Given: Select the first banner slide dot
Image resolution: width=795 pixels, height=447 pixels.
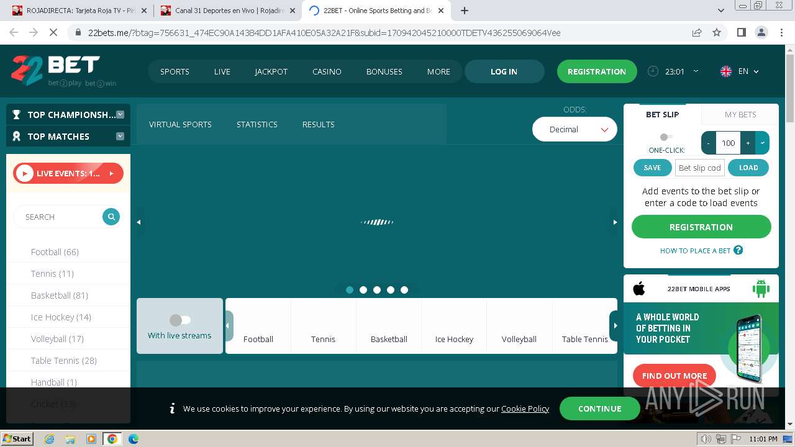Looking at the screenshot, I should 350,290.
